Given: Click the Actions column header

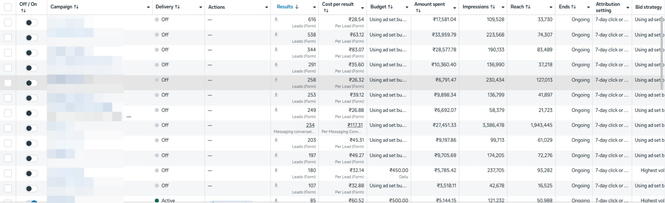Looking at the screenshot, I should pos(217,7).
